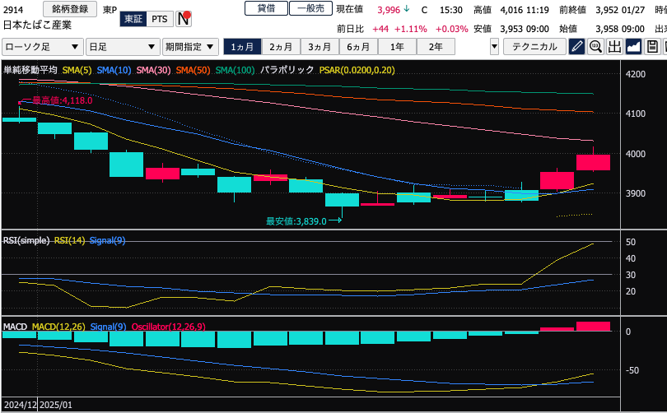This screenshot has height=413, width=667.
Task: Click the pencil drawing tool icon
Action: [x=577, y=46]
